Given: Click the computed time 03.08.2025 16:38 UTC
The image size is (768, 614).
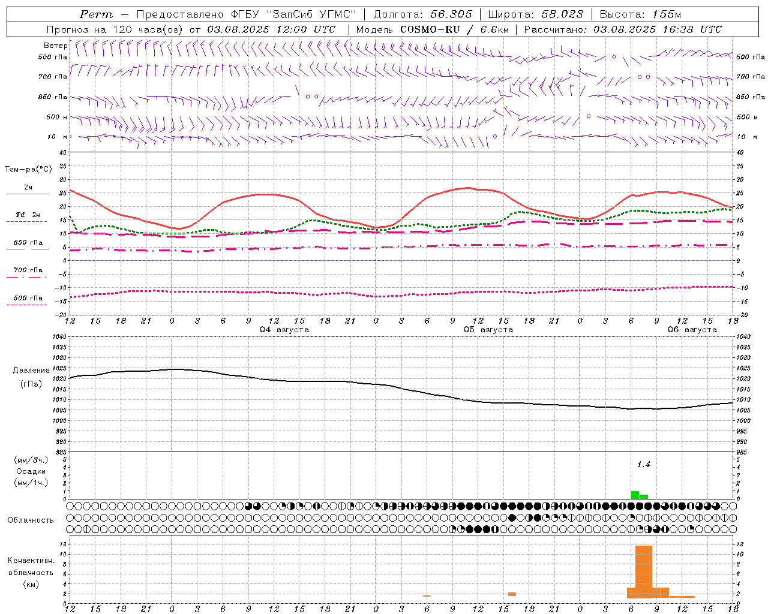Looking at the screenshot, I should tap(658, 29).
